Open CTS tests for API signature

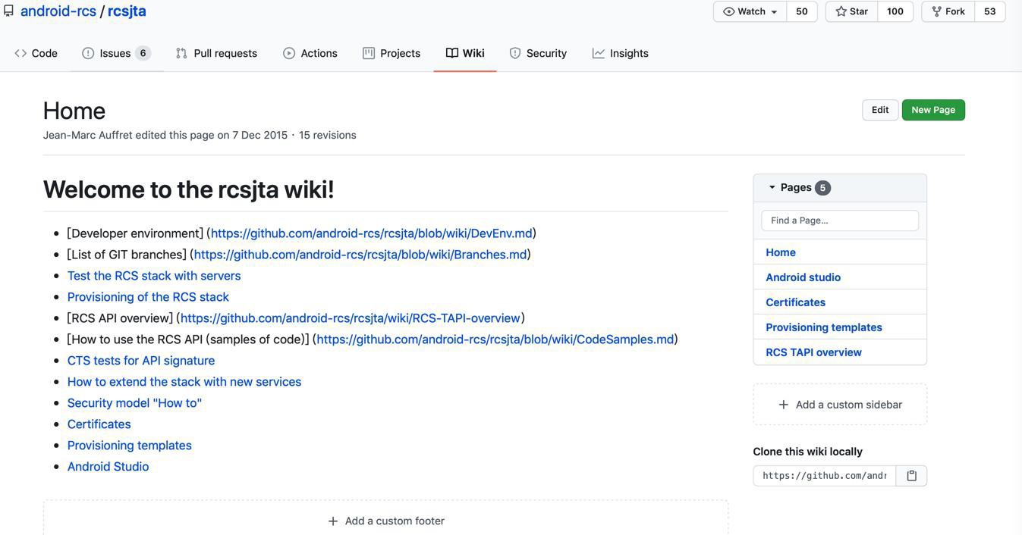[x=141, y=361]
